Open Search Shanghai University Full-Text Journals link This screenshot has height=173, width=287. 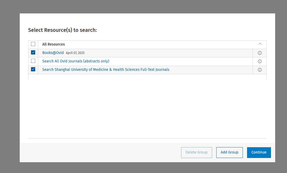pyautogui.click(x=106, y=70)
